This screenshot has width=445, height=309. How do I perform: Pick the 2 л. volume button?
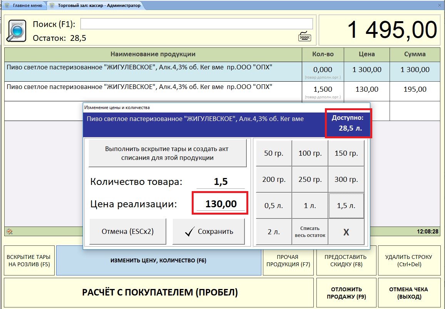click(273, 232)
